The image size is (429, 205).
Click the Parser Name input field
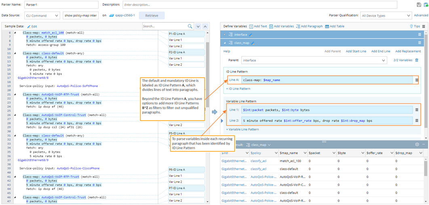point(61,5)
